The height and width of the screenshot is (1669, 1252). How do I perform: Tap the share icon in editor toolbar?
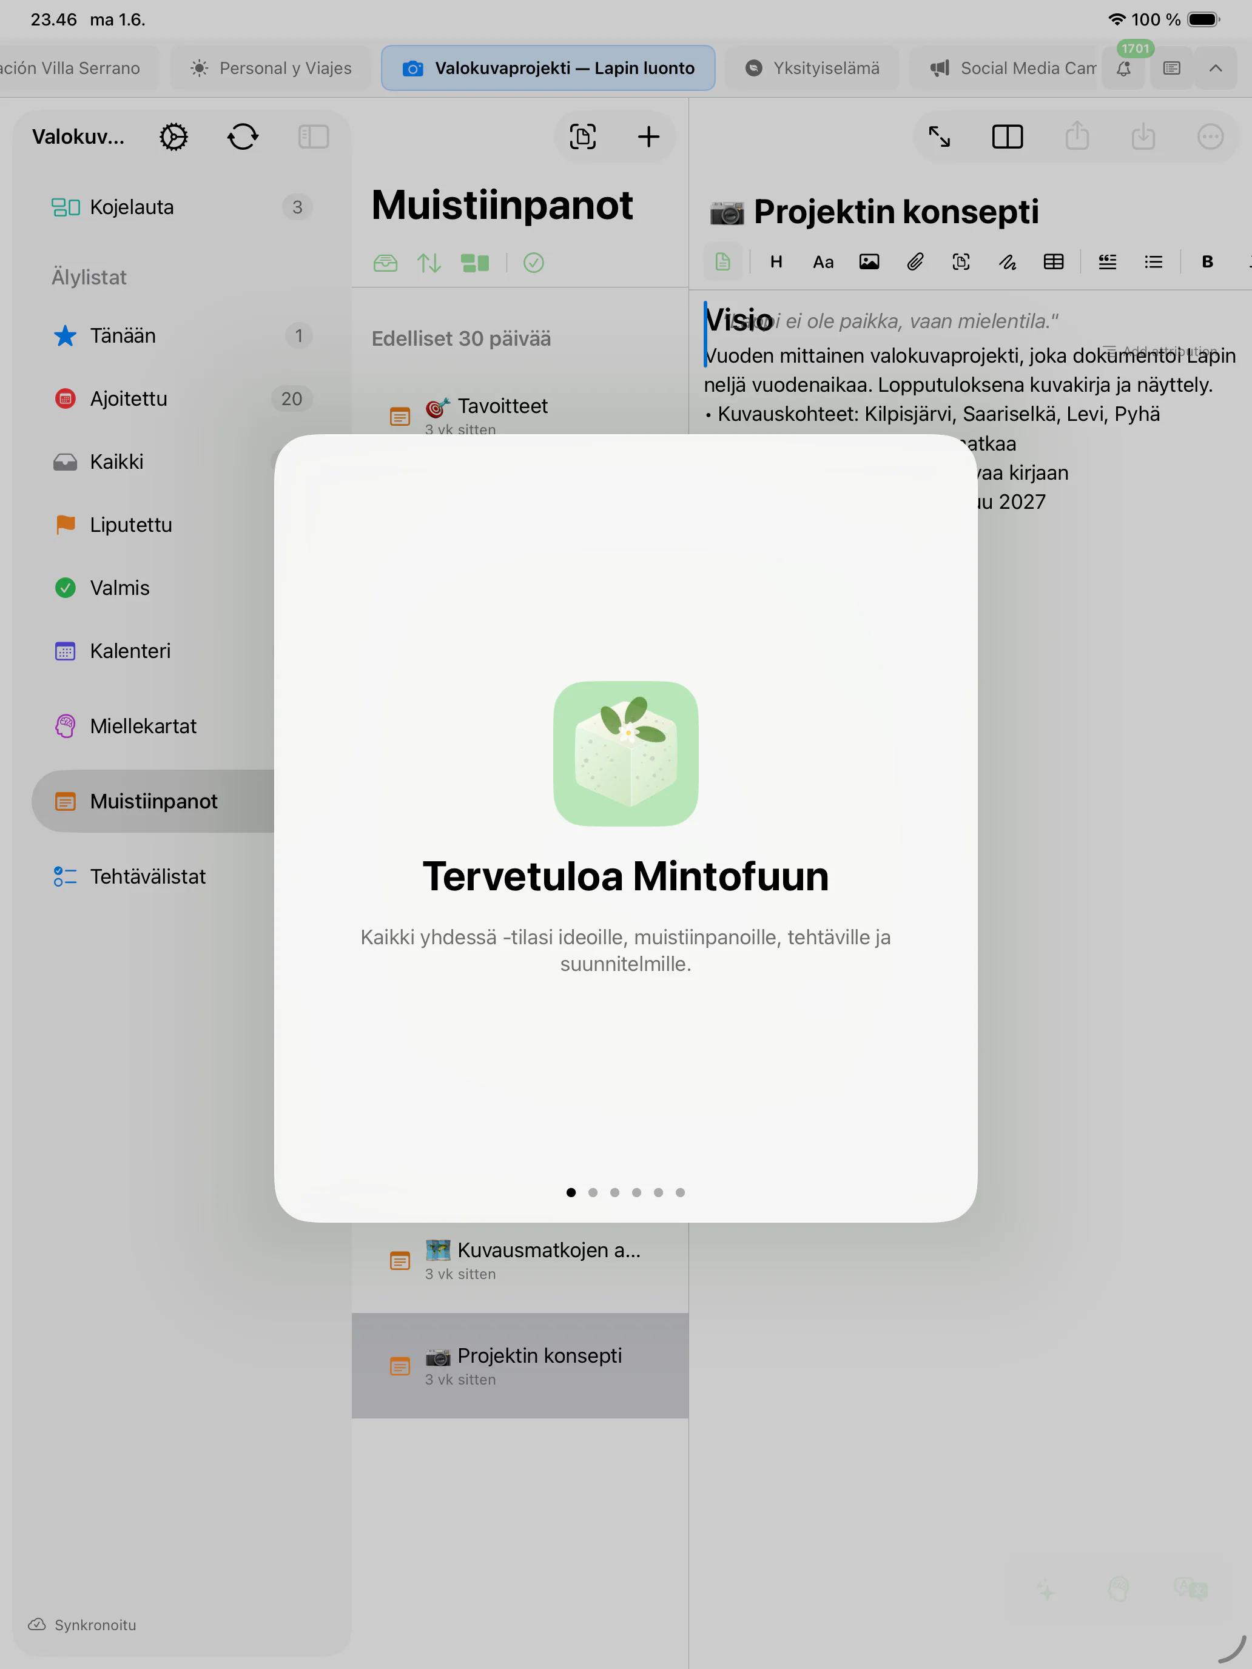(1077, 136)
